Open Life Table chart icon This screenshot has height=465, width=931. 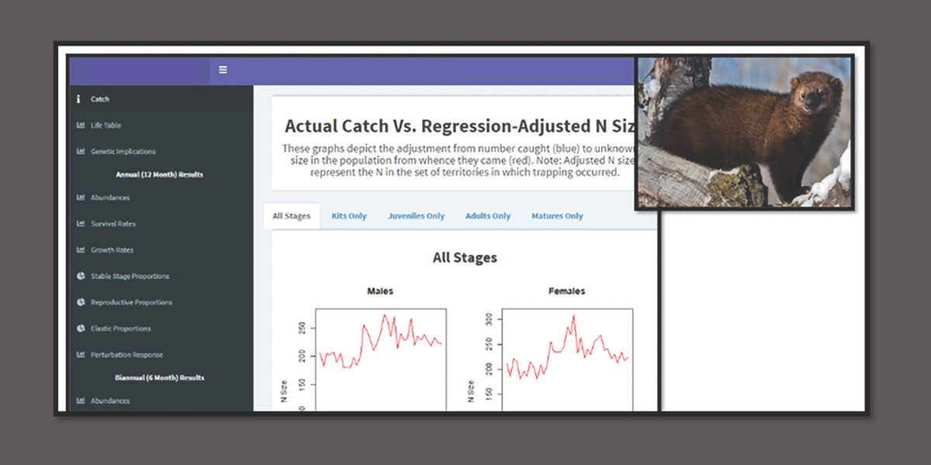point(80,125)
